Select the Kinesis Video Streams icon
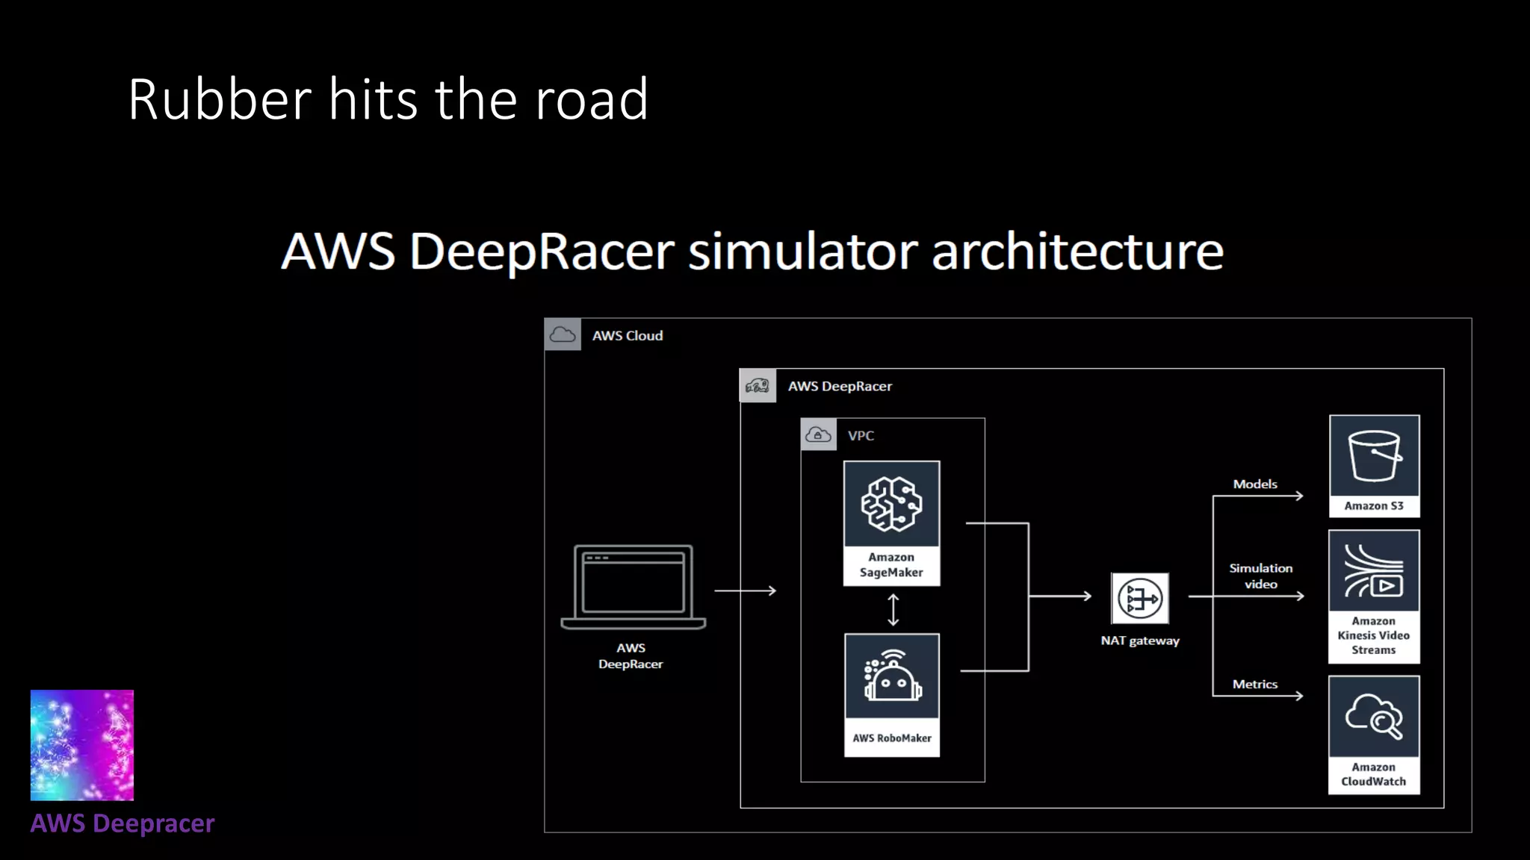 click(1374, 572)
